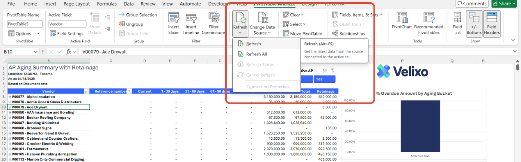521x162 pixels.
Task: Open Relationships dialog
Action: [349, 33]
